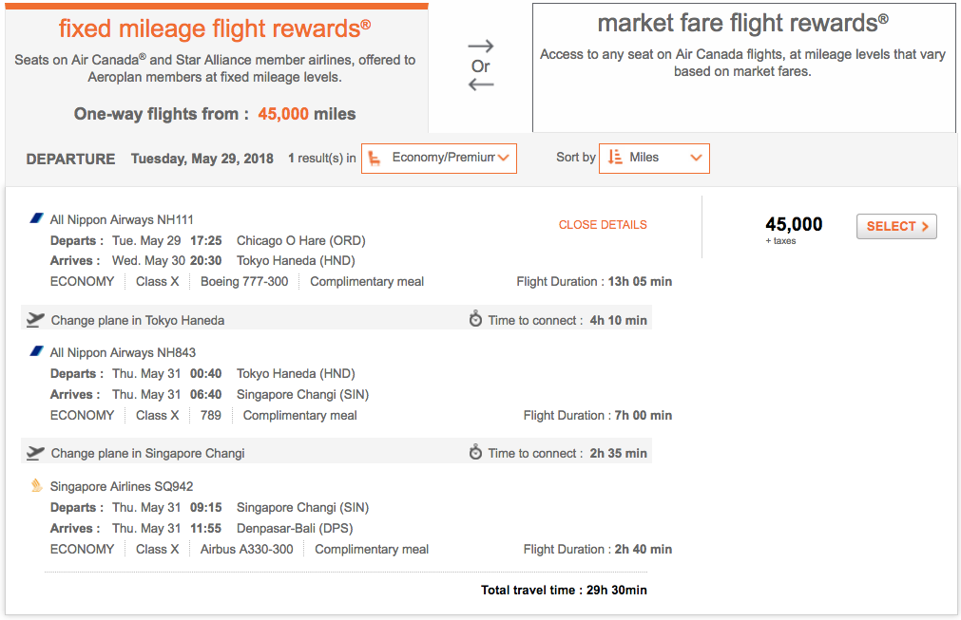Click the stopwatch icon beside 2h 35 min
The width and height of the screenshot is (961, 620).
click(475, 453)
